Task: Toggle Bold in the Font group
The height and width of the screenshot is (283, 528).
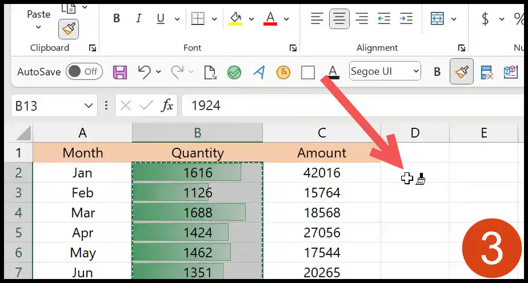Action: click(x=117, y=18)
